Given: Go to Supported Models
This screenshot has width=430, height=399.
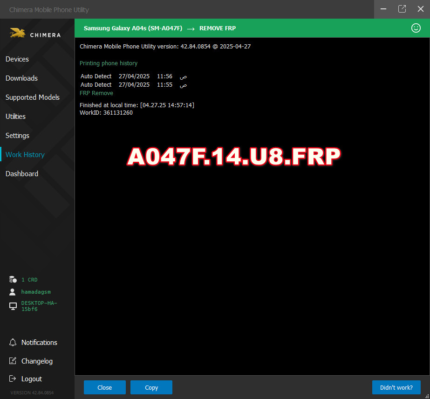Looking at the screenshot, I should point(32,97).
